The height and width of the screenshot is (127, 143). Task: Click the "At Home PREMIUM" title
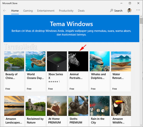tap(54, 121)
